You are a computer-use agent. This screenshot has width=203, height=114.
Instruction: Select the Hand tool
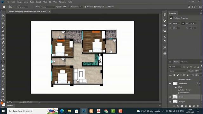(3, 89)
